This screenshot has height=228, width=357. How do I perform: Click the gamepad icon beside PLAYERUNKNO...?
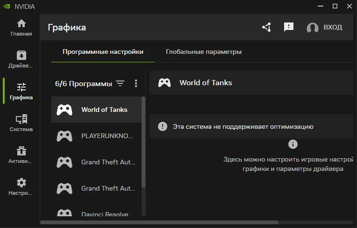[x=64, y=136]
